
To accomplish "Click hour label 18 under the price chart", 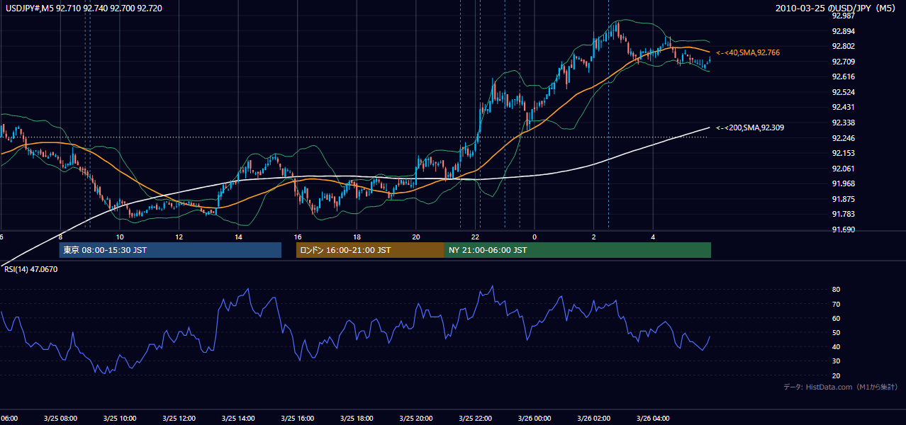I will (357, 237).
